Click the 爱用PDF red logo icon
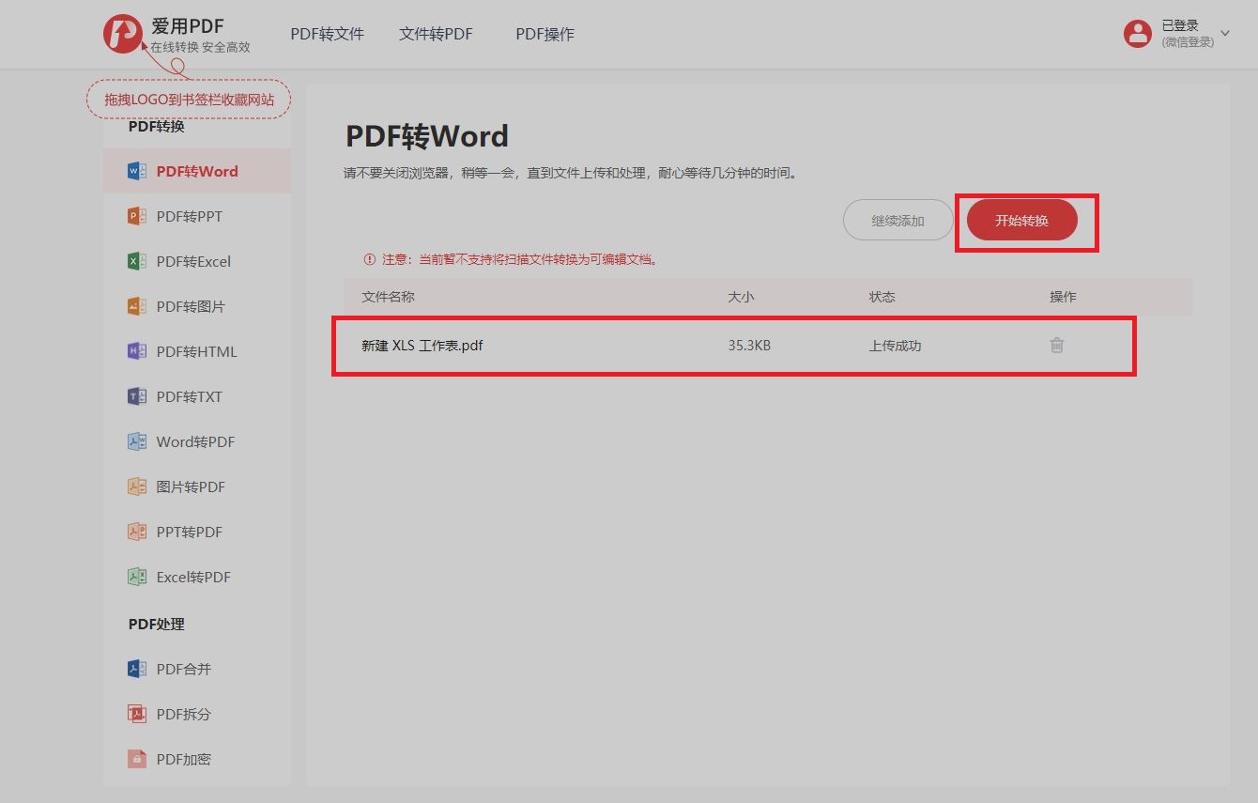 click(x=123, y=34)
